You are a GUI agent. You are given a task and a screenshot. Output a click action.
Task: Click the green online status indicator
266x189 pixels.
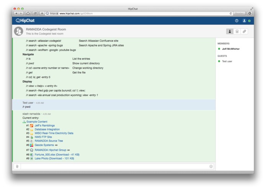tap(250, 21)
